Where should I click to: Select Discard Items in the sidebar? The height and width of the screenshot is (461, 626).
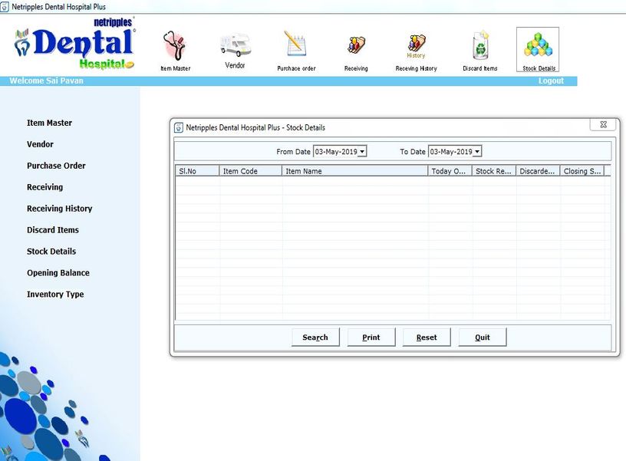tap(53, 230)
